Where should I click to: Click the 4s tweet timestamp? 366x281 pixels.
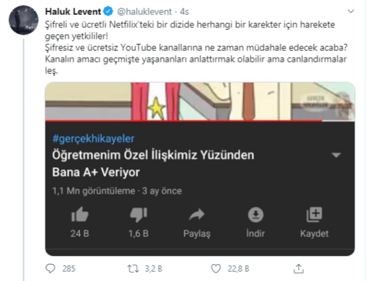184,12
